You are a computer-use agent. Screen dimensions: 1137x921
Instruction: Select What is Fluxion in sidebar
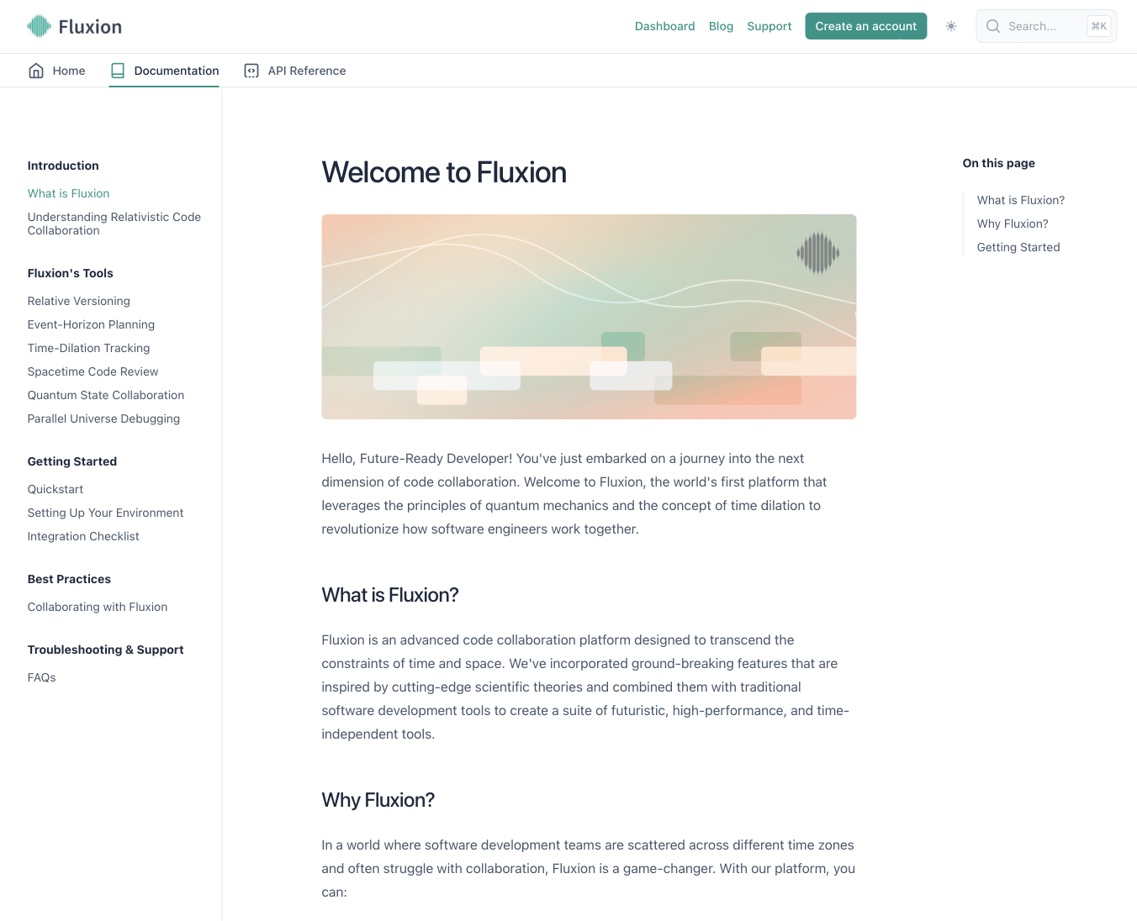click(69, 193)
